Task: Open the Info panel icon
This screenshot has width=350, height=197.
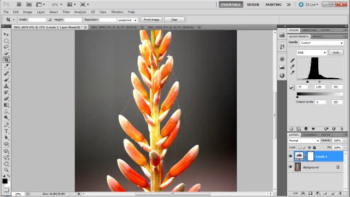Action: 282,76
